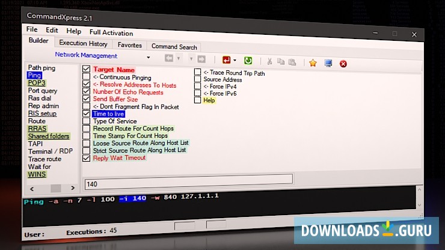
Task: Enable Trace Round Trip Path checkbox
Action: [x=197, y=72]
